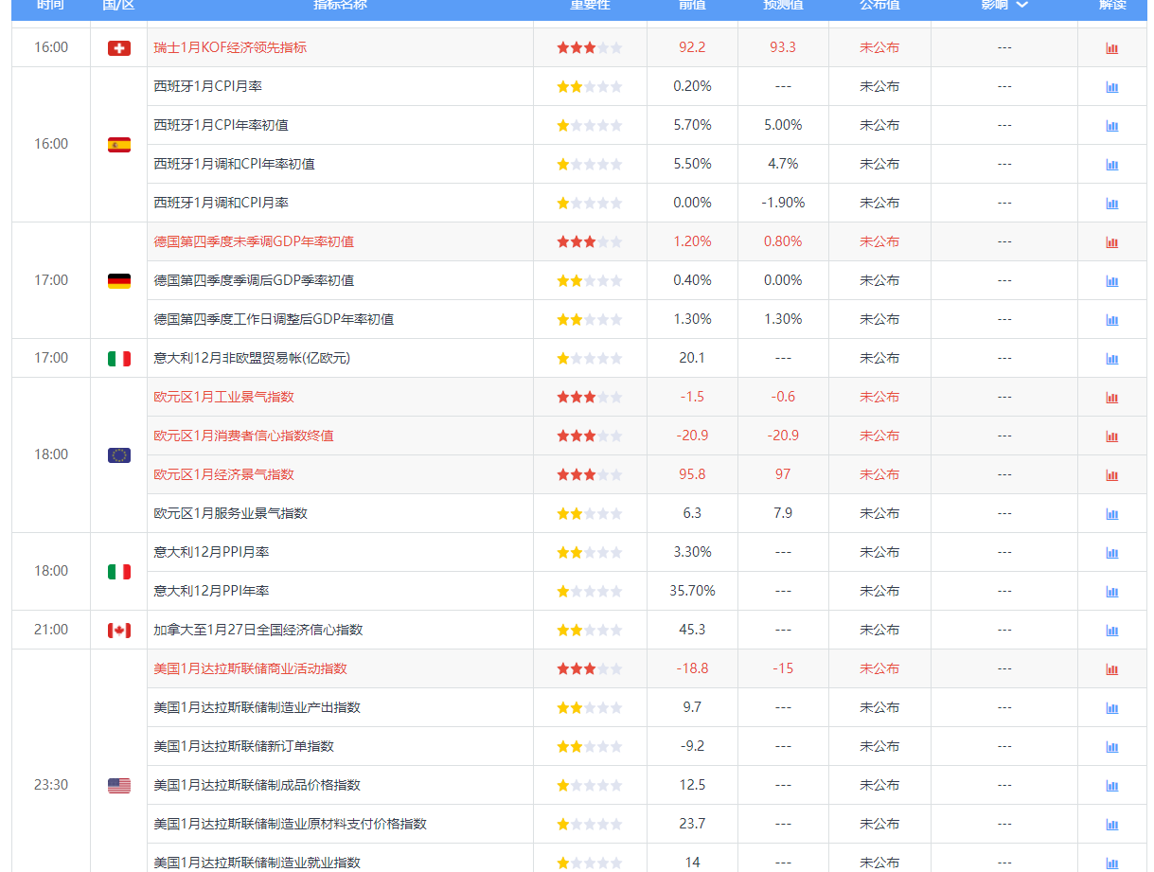The image size is (1154, 872).
Task: Click forecast value -15
Action: (783, 668)
